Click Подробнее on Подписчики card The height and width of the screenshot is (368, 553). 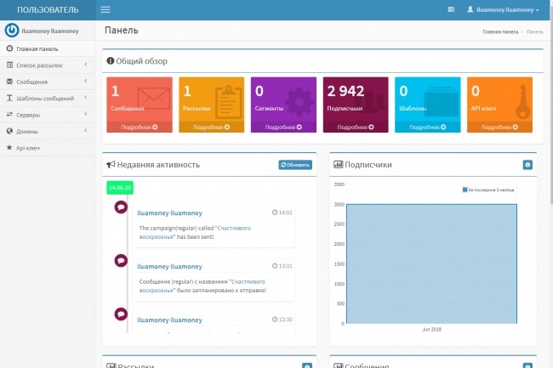point(356,127)
